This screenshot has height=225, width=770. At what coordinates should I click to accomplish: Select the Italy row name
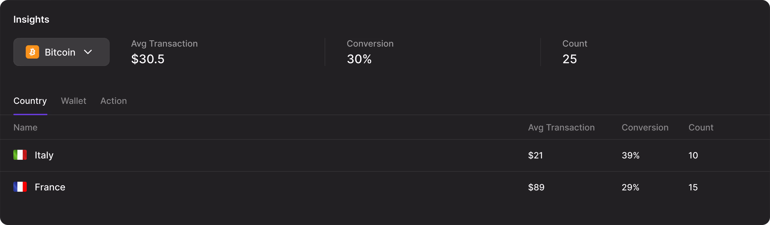(x=44, y=155)
